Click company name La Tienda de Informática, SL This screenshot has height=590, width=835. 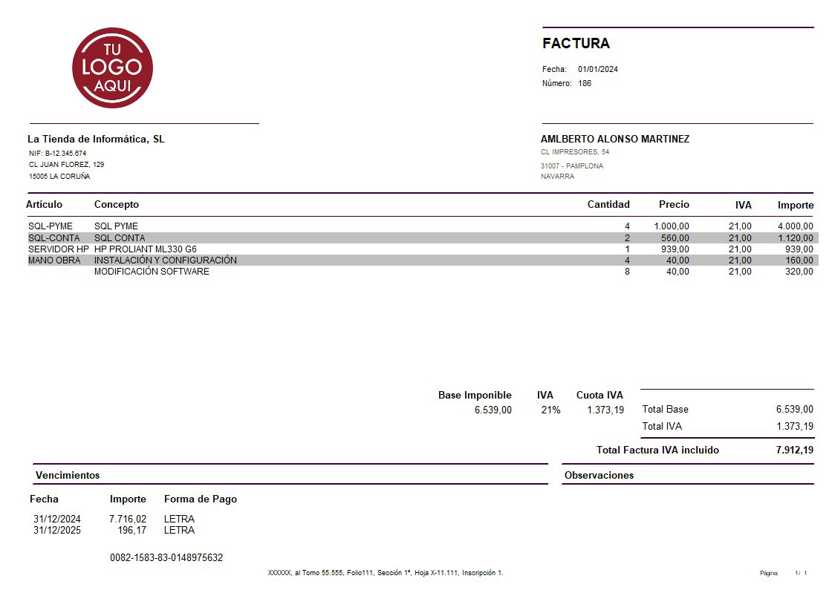coord(96,139)
